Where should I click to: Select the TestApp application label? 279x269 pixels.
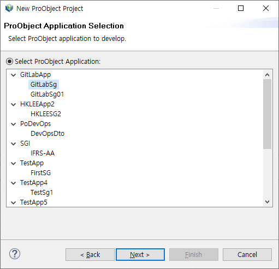click(32, 163)
